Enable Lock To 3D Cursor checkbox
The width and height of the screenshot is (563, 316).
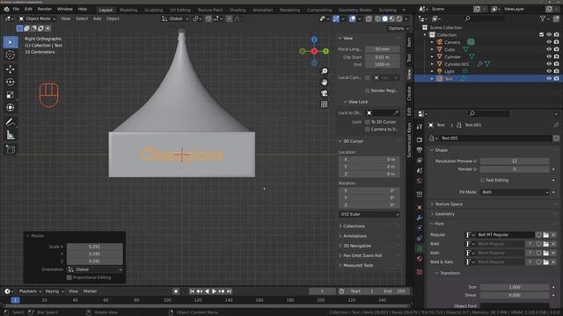368,122
